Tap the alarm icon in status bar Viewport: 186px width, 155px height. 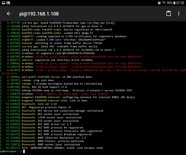(x=159, y=3)
